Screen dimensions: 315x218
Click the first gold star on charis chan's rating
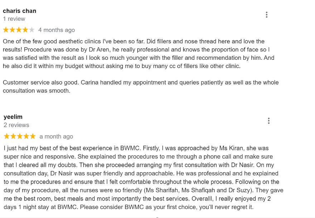6,30
